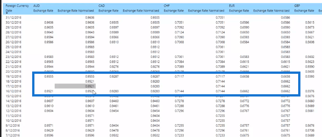Select date row 23/12/2016
Screen dimensions: 322x137
pos(13,57)
